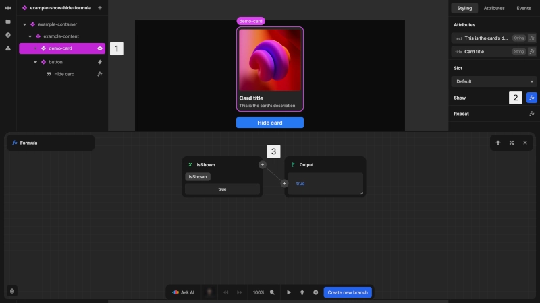The width and height of the screenshot is (540, 303).
Task: Click the Formula panel title
Action: pyautogui.click(x=28, y=143)
